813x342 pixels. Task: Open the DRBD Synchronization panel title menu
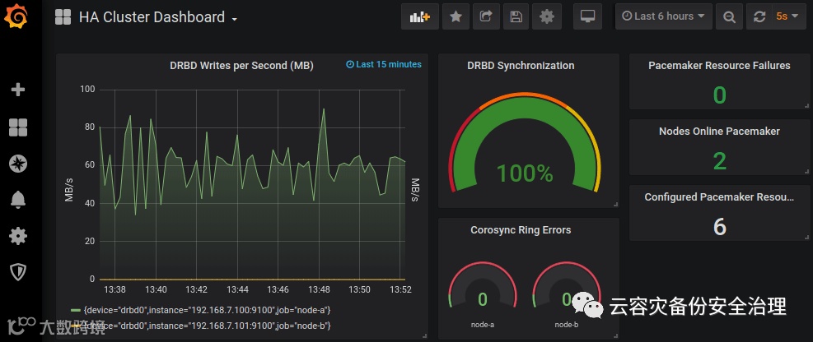coord(521,66)
